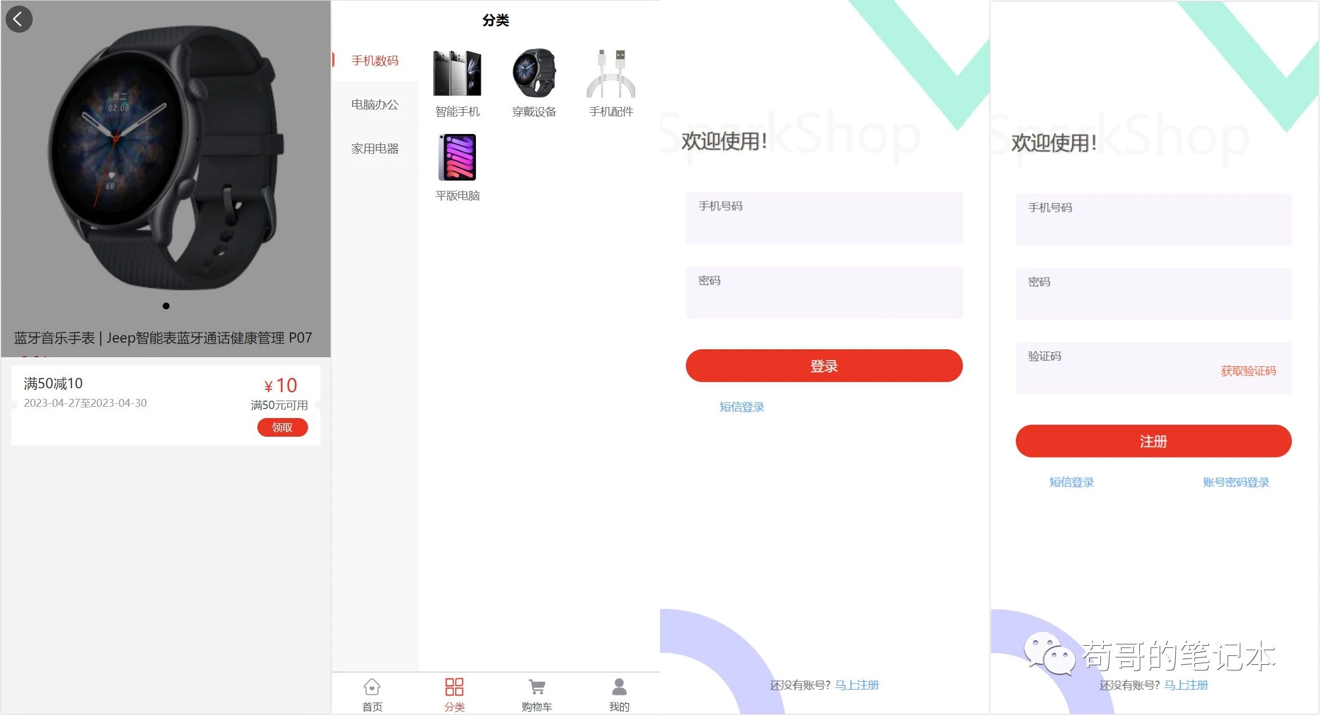Click 马上注册 link on login screen
This screenshot has width=1320, height=715.
click(x=857, y=685)
